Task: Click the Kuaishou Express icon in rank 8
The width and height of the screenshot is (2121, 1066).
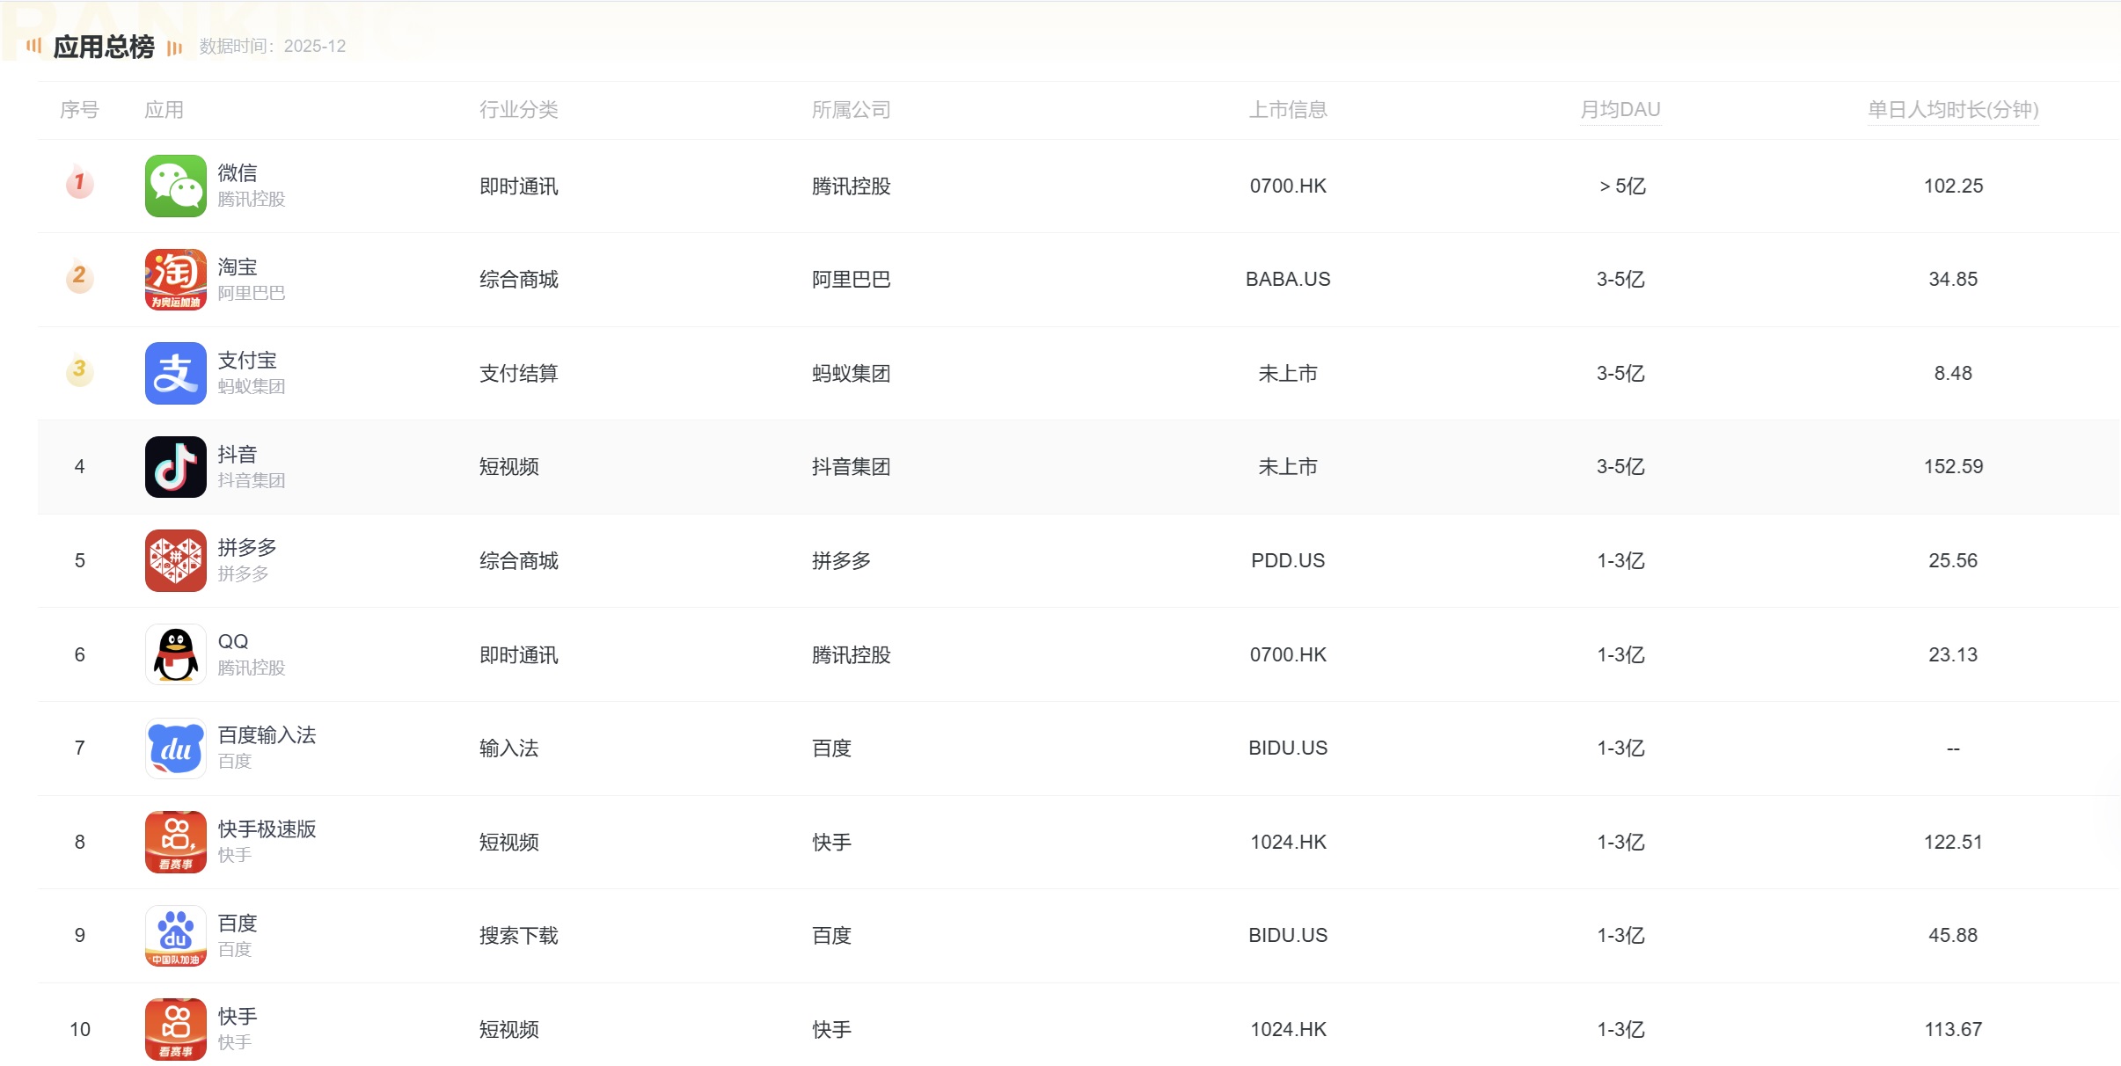Action: coord(176,842)
